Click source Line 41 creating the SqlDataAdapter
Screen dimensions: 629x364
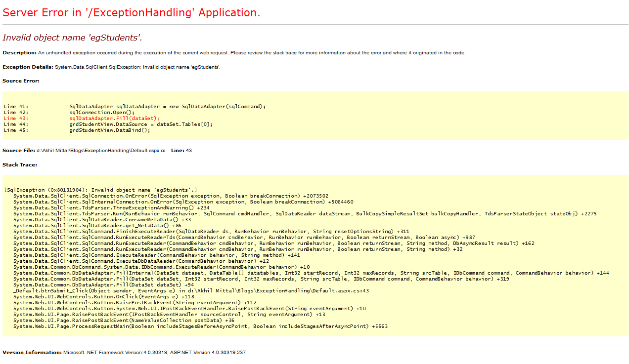pyautogui.click(x=167, y=107)
